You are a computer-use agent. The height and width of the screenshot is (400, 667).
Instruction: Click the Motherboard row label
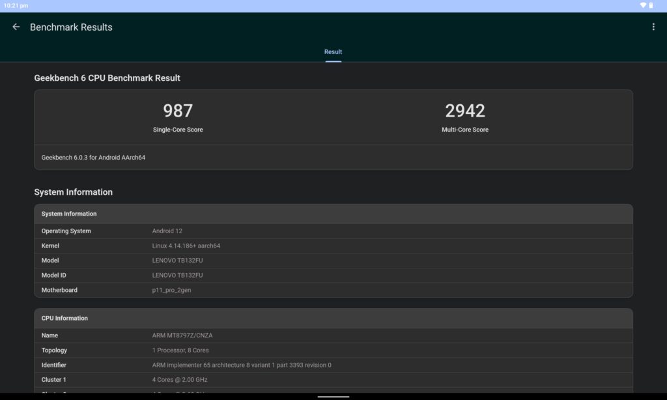click(59, 290)
